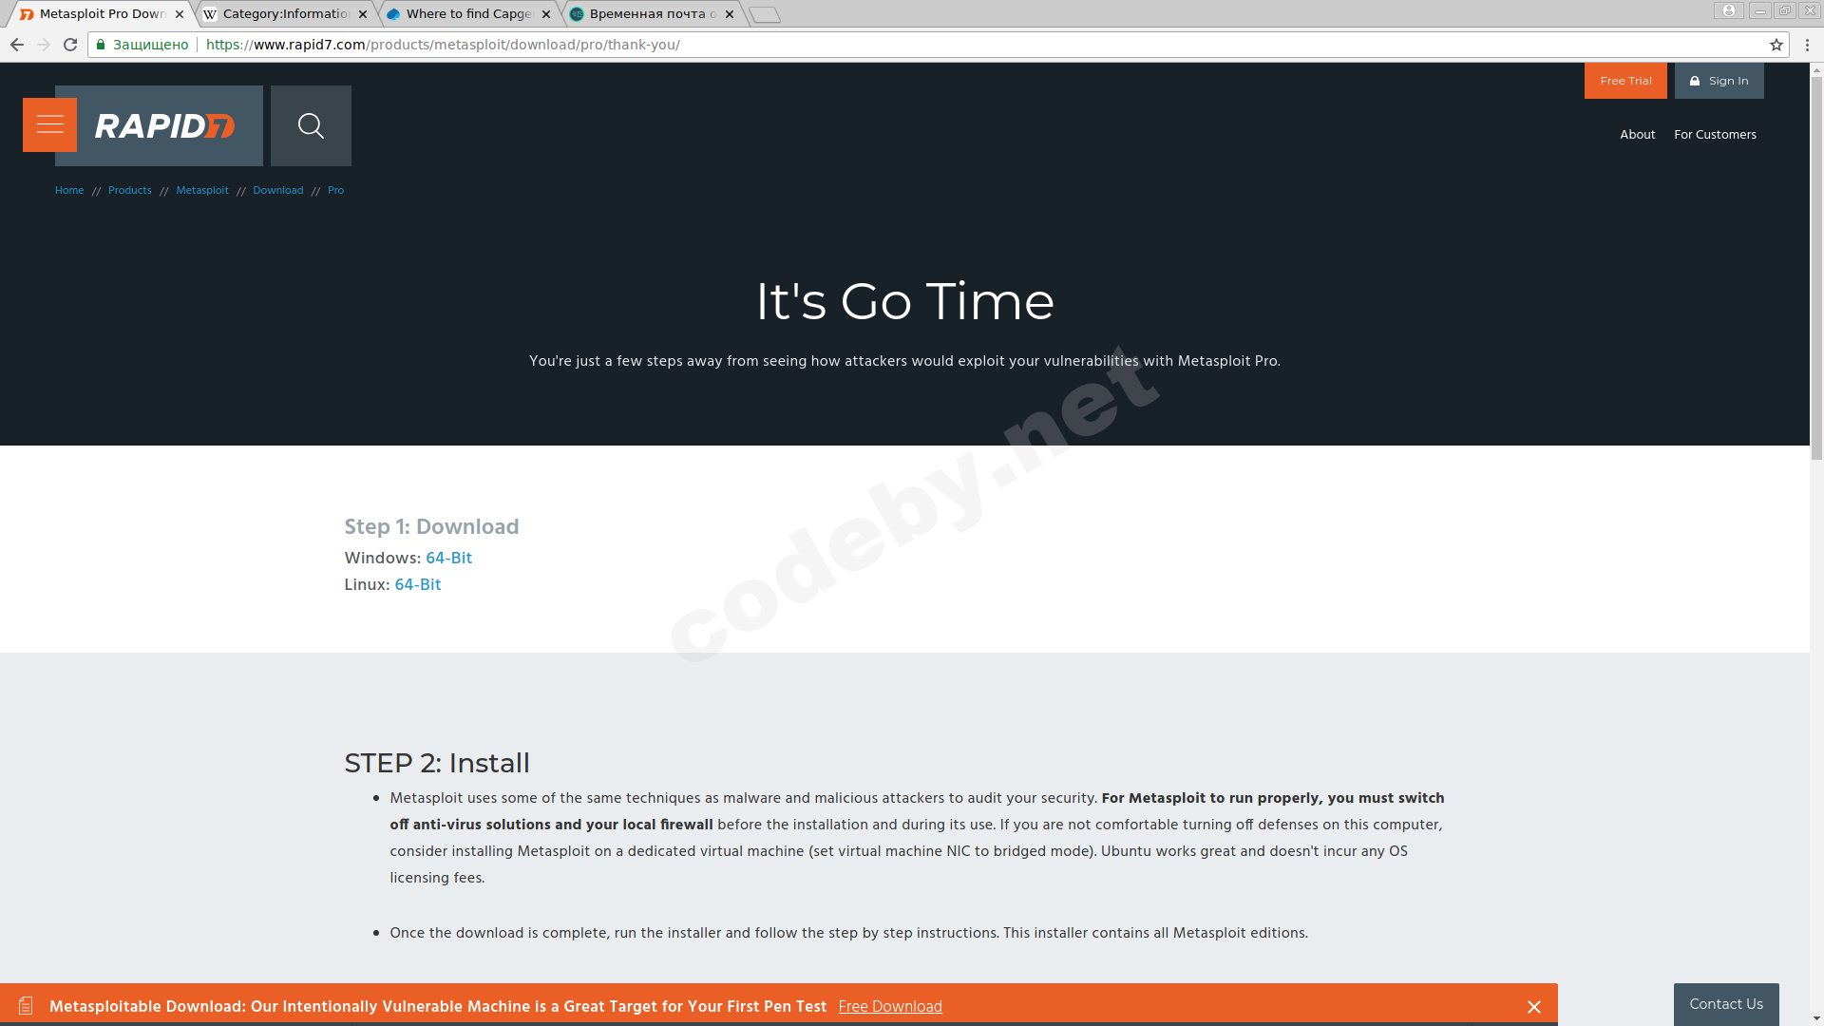The image size is (1824, 1026).
Task: Open a new browser tab
Action: coord(765,14)
